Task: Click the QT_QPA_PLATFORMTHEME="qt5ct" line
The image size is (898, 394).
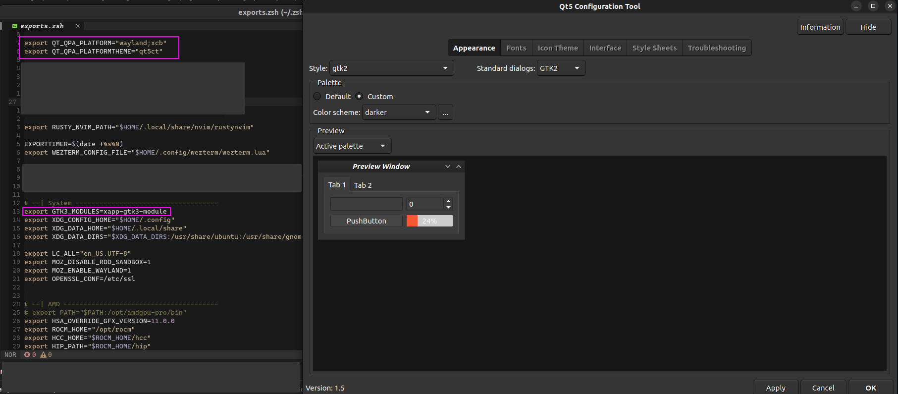Action: coord(94,52)
